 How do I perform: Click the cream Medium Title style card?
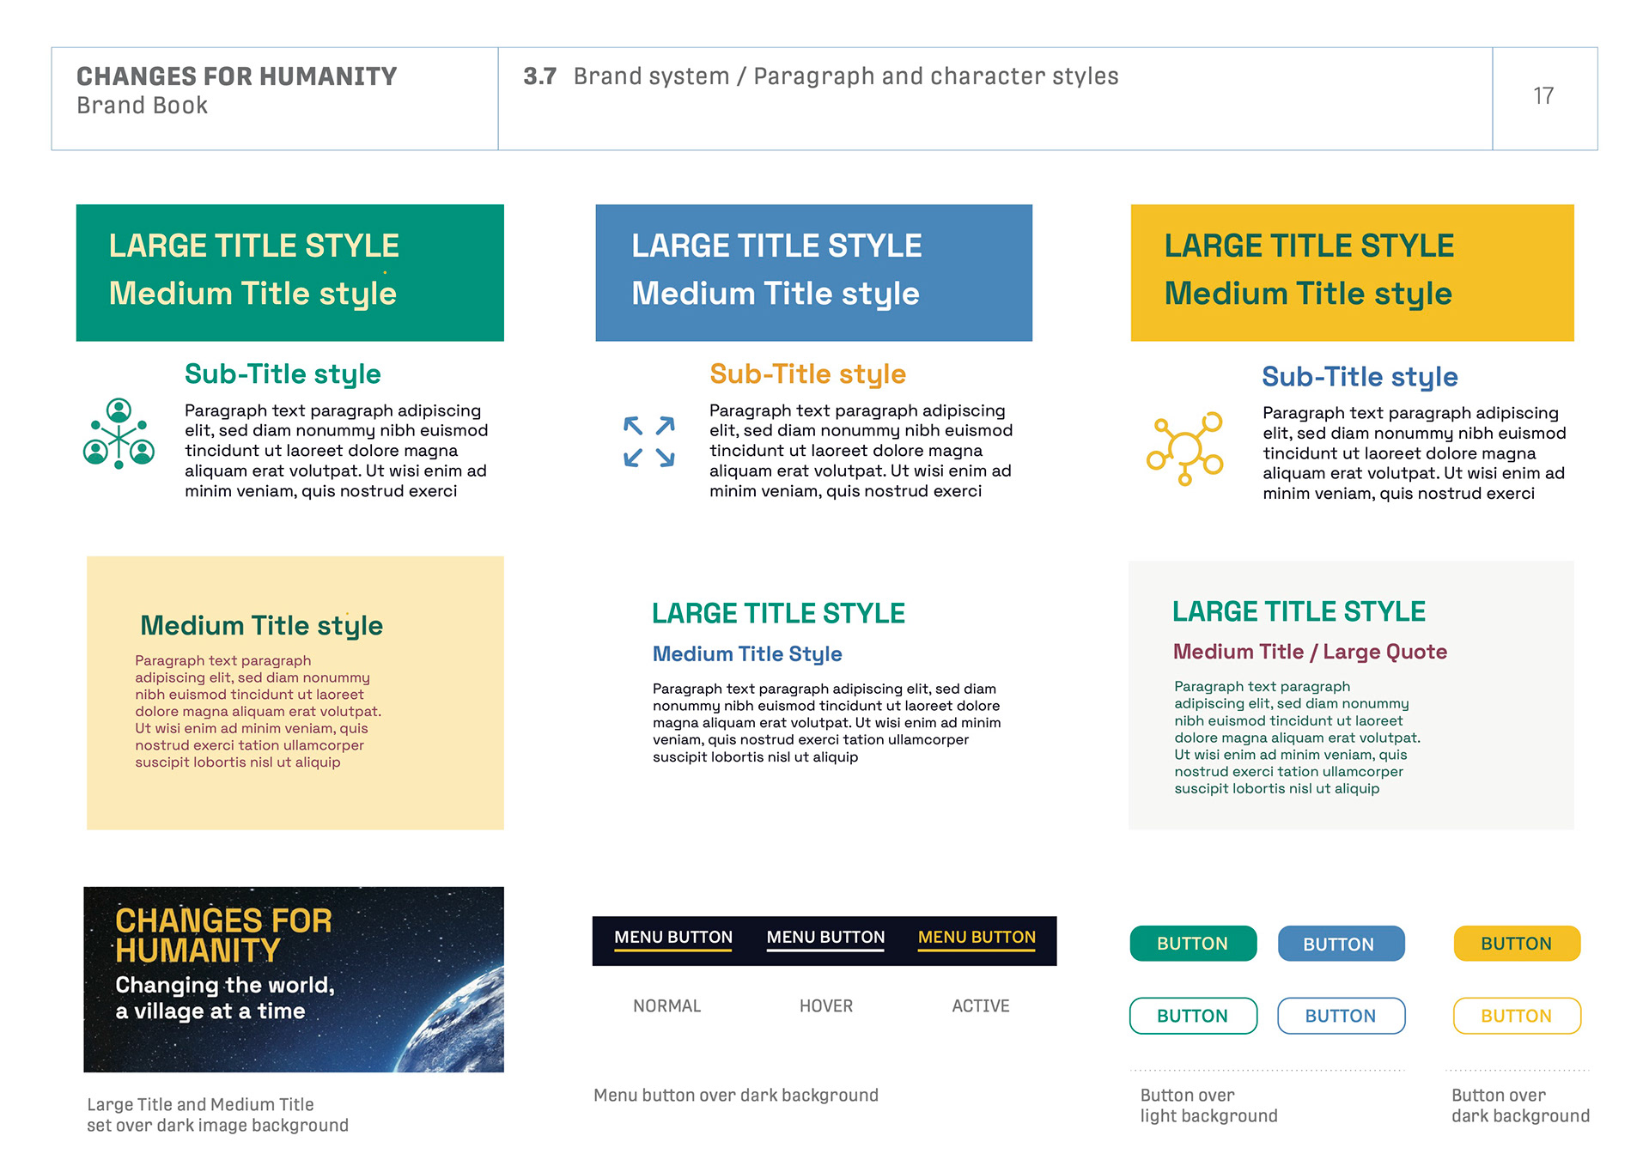pyautogui.click(x=295, y=693)
